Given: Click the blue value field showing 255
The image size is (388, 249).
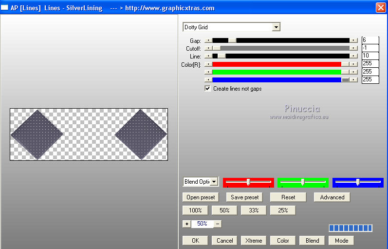Looking at the screenshot, I should 370,79.
